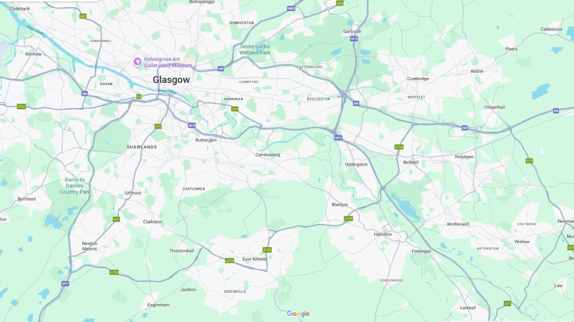Click the A73 road shield near Holytown

click(x=529, y=161)
